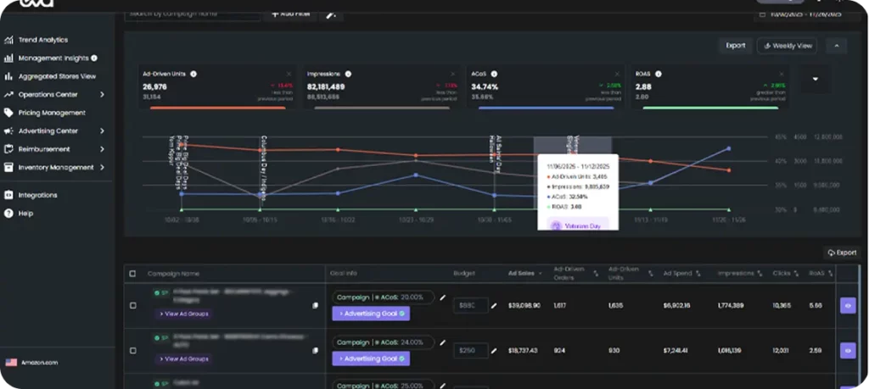The height and width of the screenshot is (389, 869).
Task: Click the info icon beside Management Insights
Action: 94,58
